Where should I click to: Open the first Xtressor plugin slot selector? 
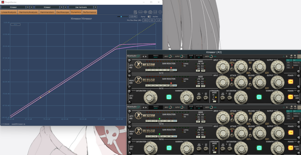[13, 7]
